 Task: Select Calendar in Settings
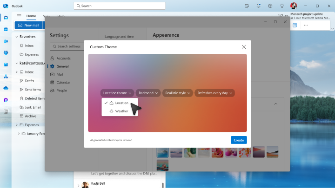click(60, 82)
